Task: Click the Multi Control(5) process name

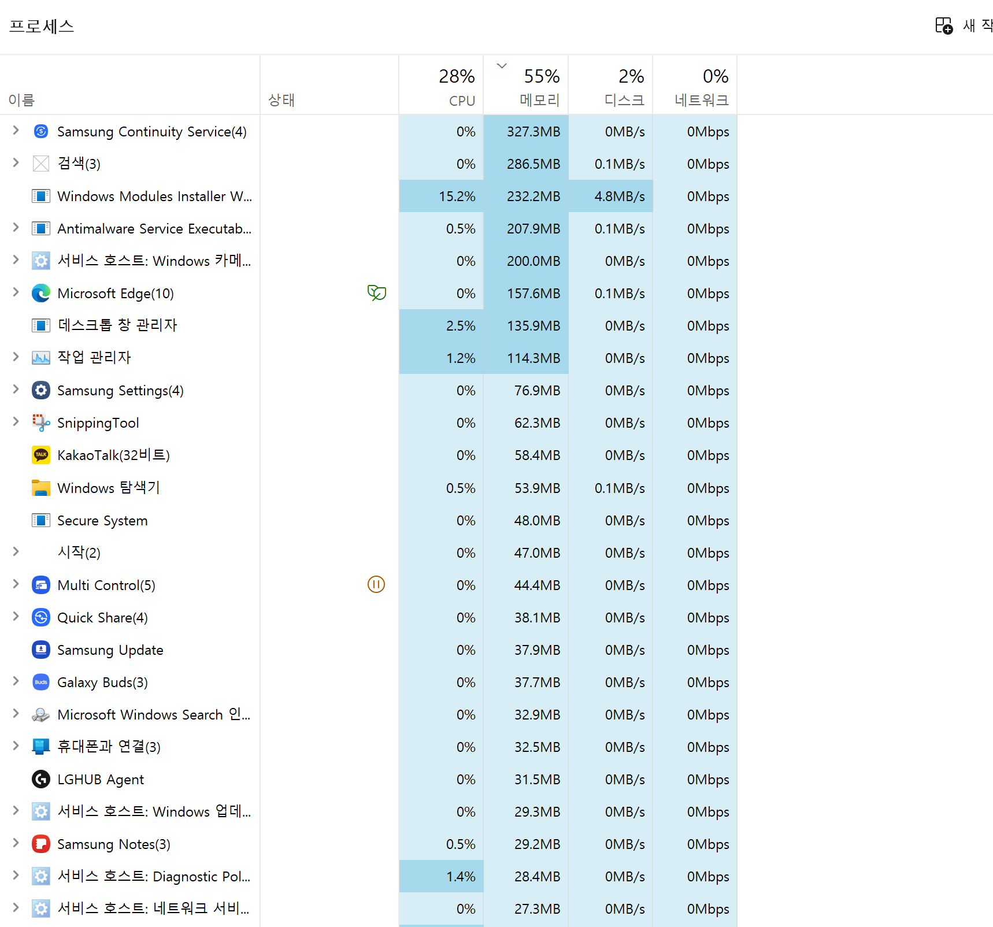Action: pyautogui.click(x=106, y=585)
